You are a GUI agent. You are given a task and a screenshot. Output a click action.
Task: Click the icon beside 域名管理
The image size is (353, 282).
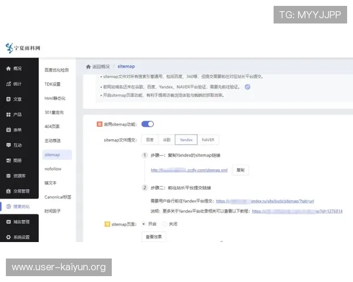(8, 221)
